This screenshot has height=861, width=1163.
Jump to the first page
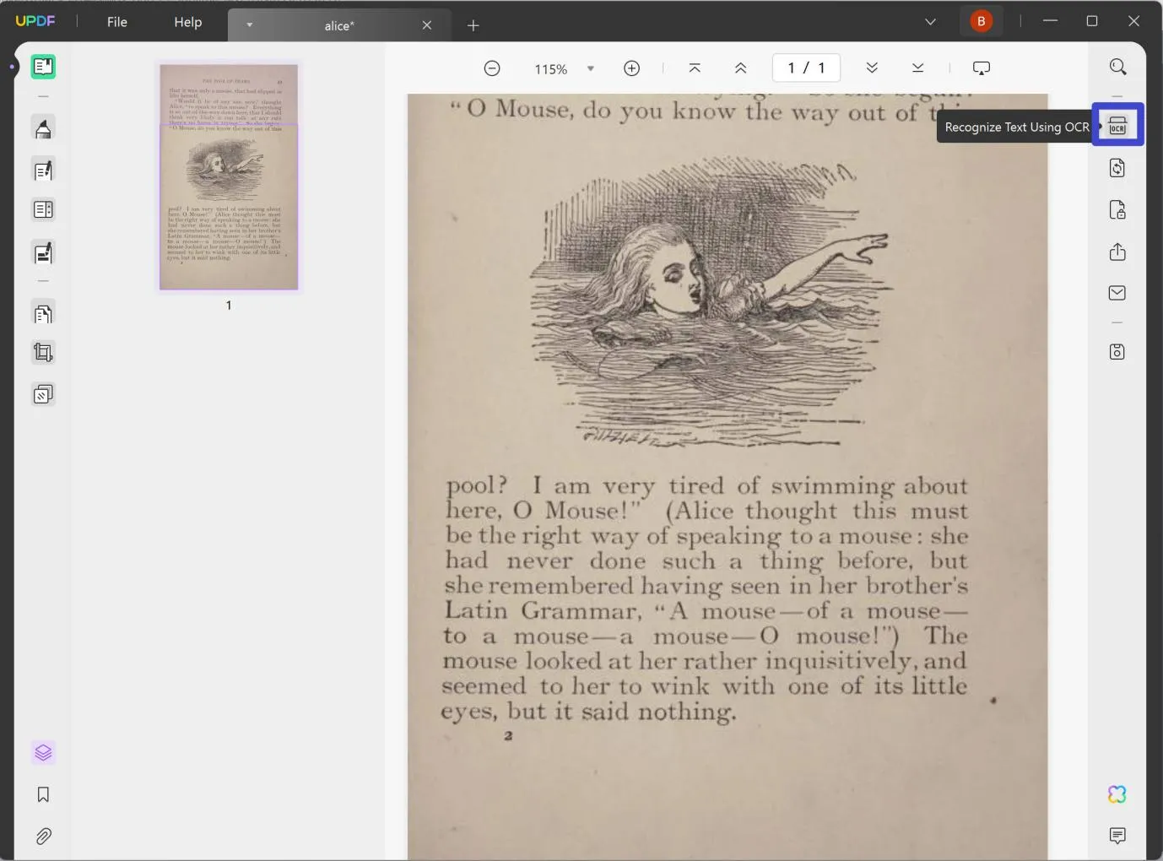point(695,68)
